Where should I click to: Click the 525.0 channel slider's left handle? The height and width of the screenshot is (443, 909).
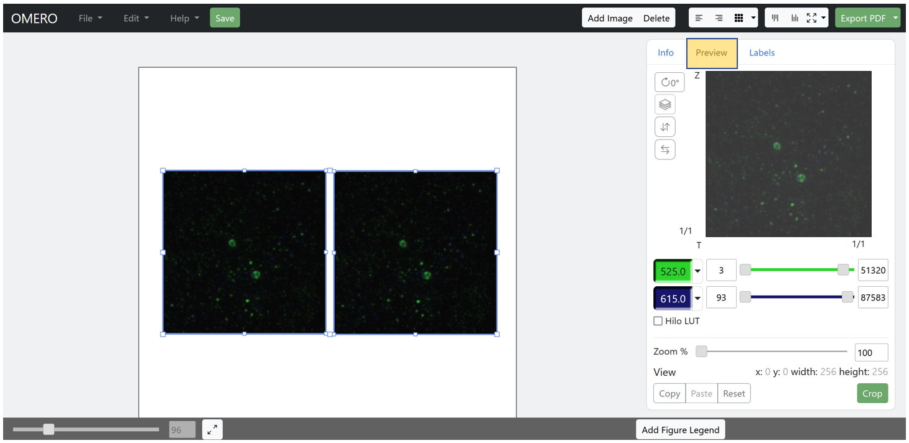(x=745, y=269)
